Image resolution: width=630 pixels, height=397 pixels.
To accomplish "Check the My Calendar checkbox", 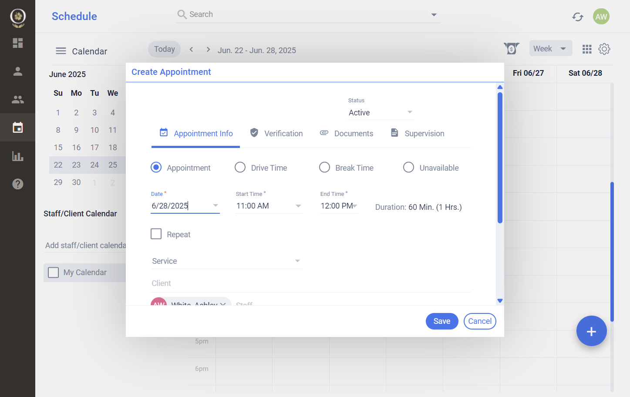I will coord(53,273).
